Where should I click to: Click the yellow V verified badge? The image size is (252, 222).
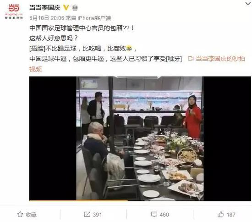pyautogui.click(x=66, y=7)
